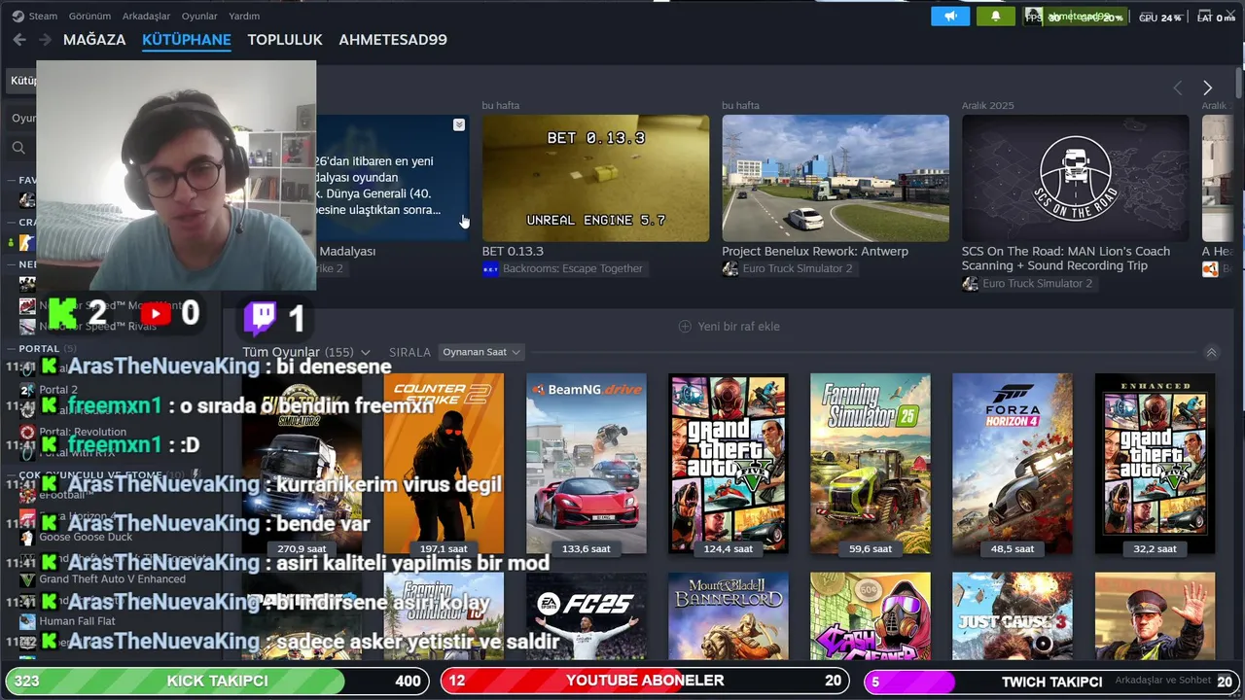
Task: Select Grand Theft Auto V Enhanced in the sidebar
Action: [112, 578]
